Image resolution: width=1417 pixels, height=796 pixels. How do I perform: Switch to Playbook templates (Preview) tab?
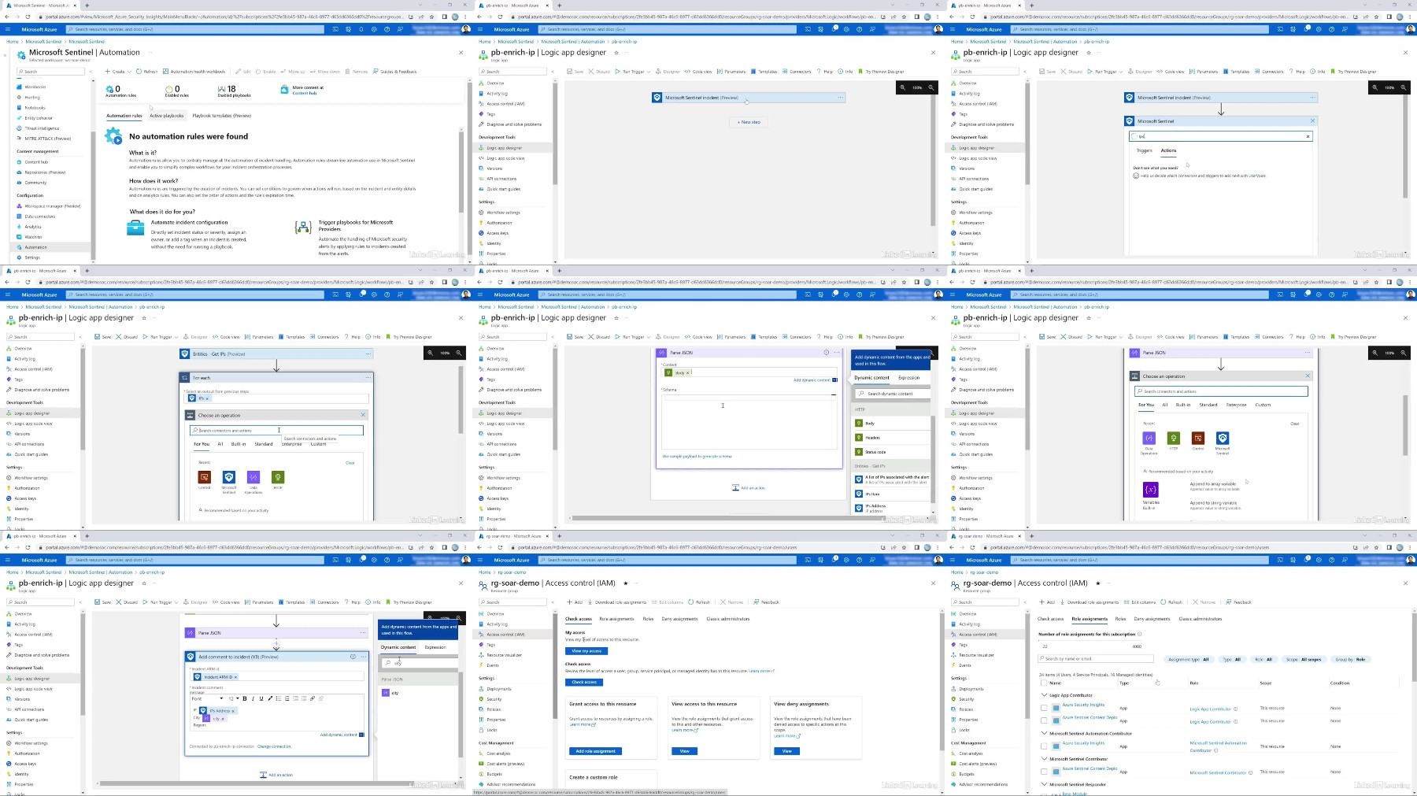coord(221,116)
